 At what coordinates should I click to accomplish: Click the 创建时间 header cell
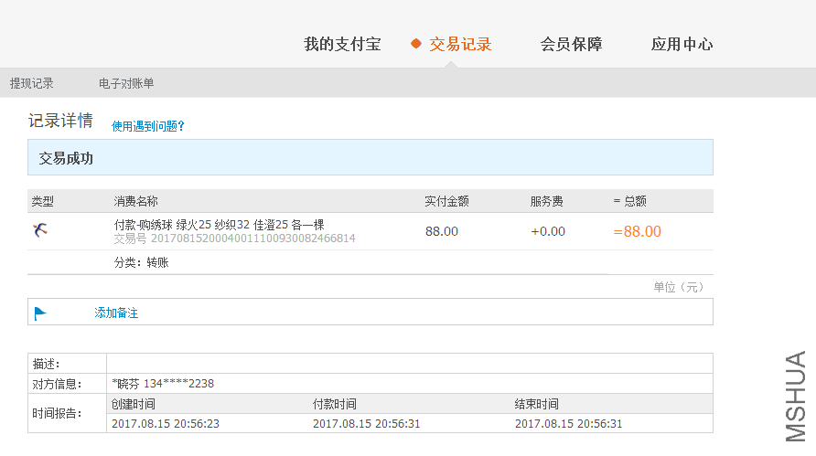click(x=134, y=404)
